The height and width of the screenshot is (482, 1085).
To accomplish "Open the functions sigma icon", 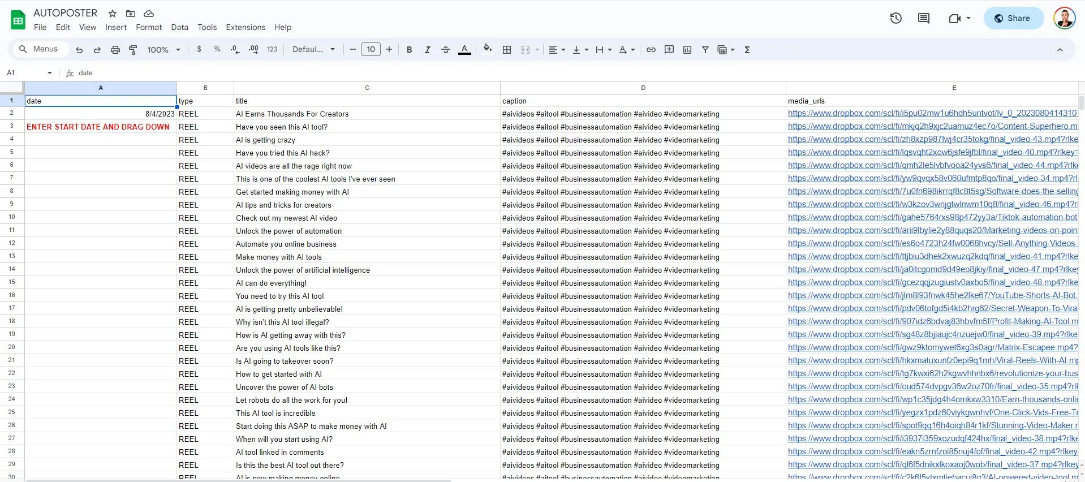I will click(747, 50).
